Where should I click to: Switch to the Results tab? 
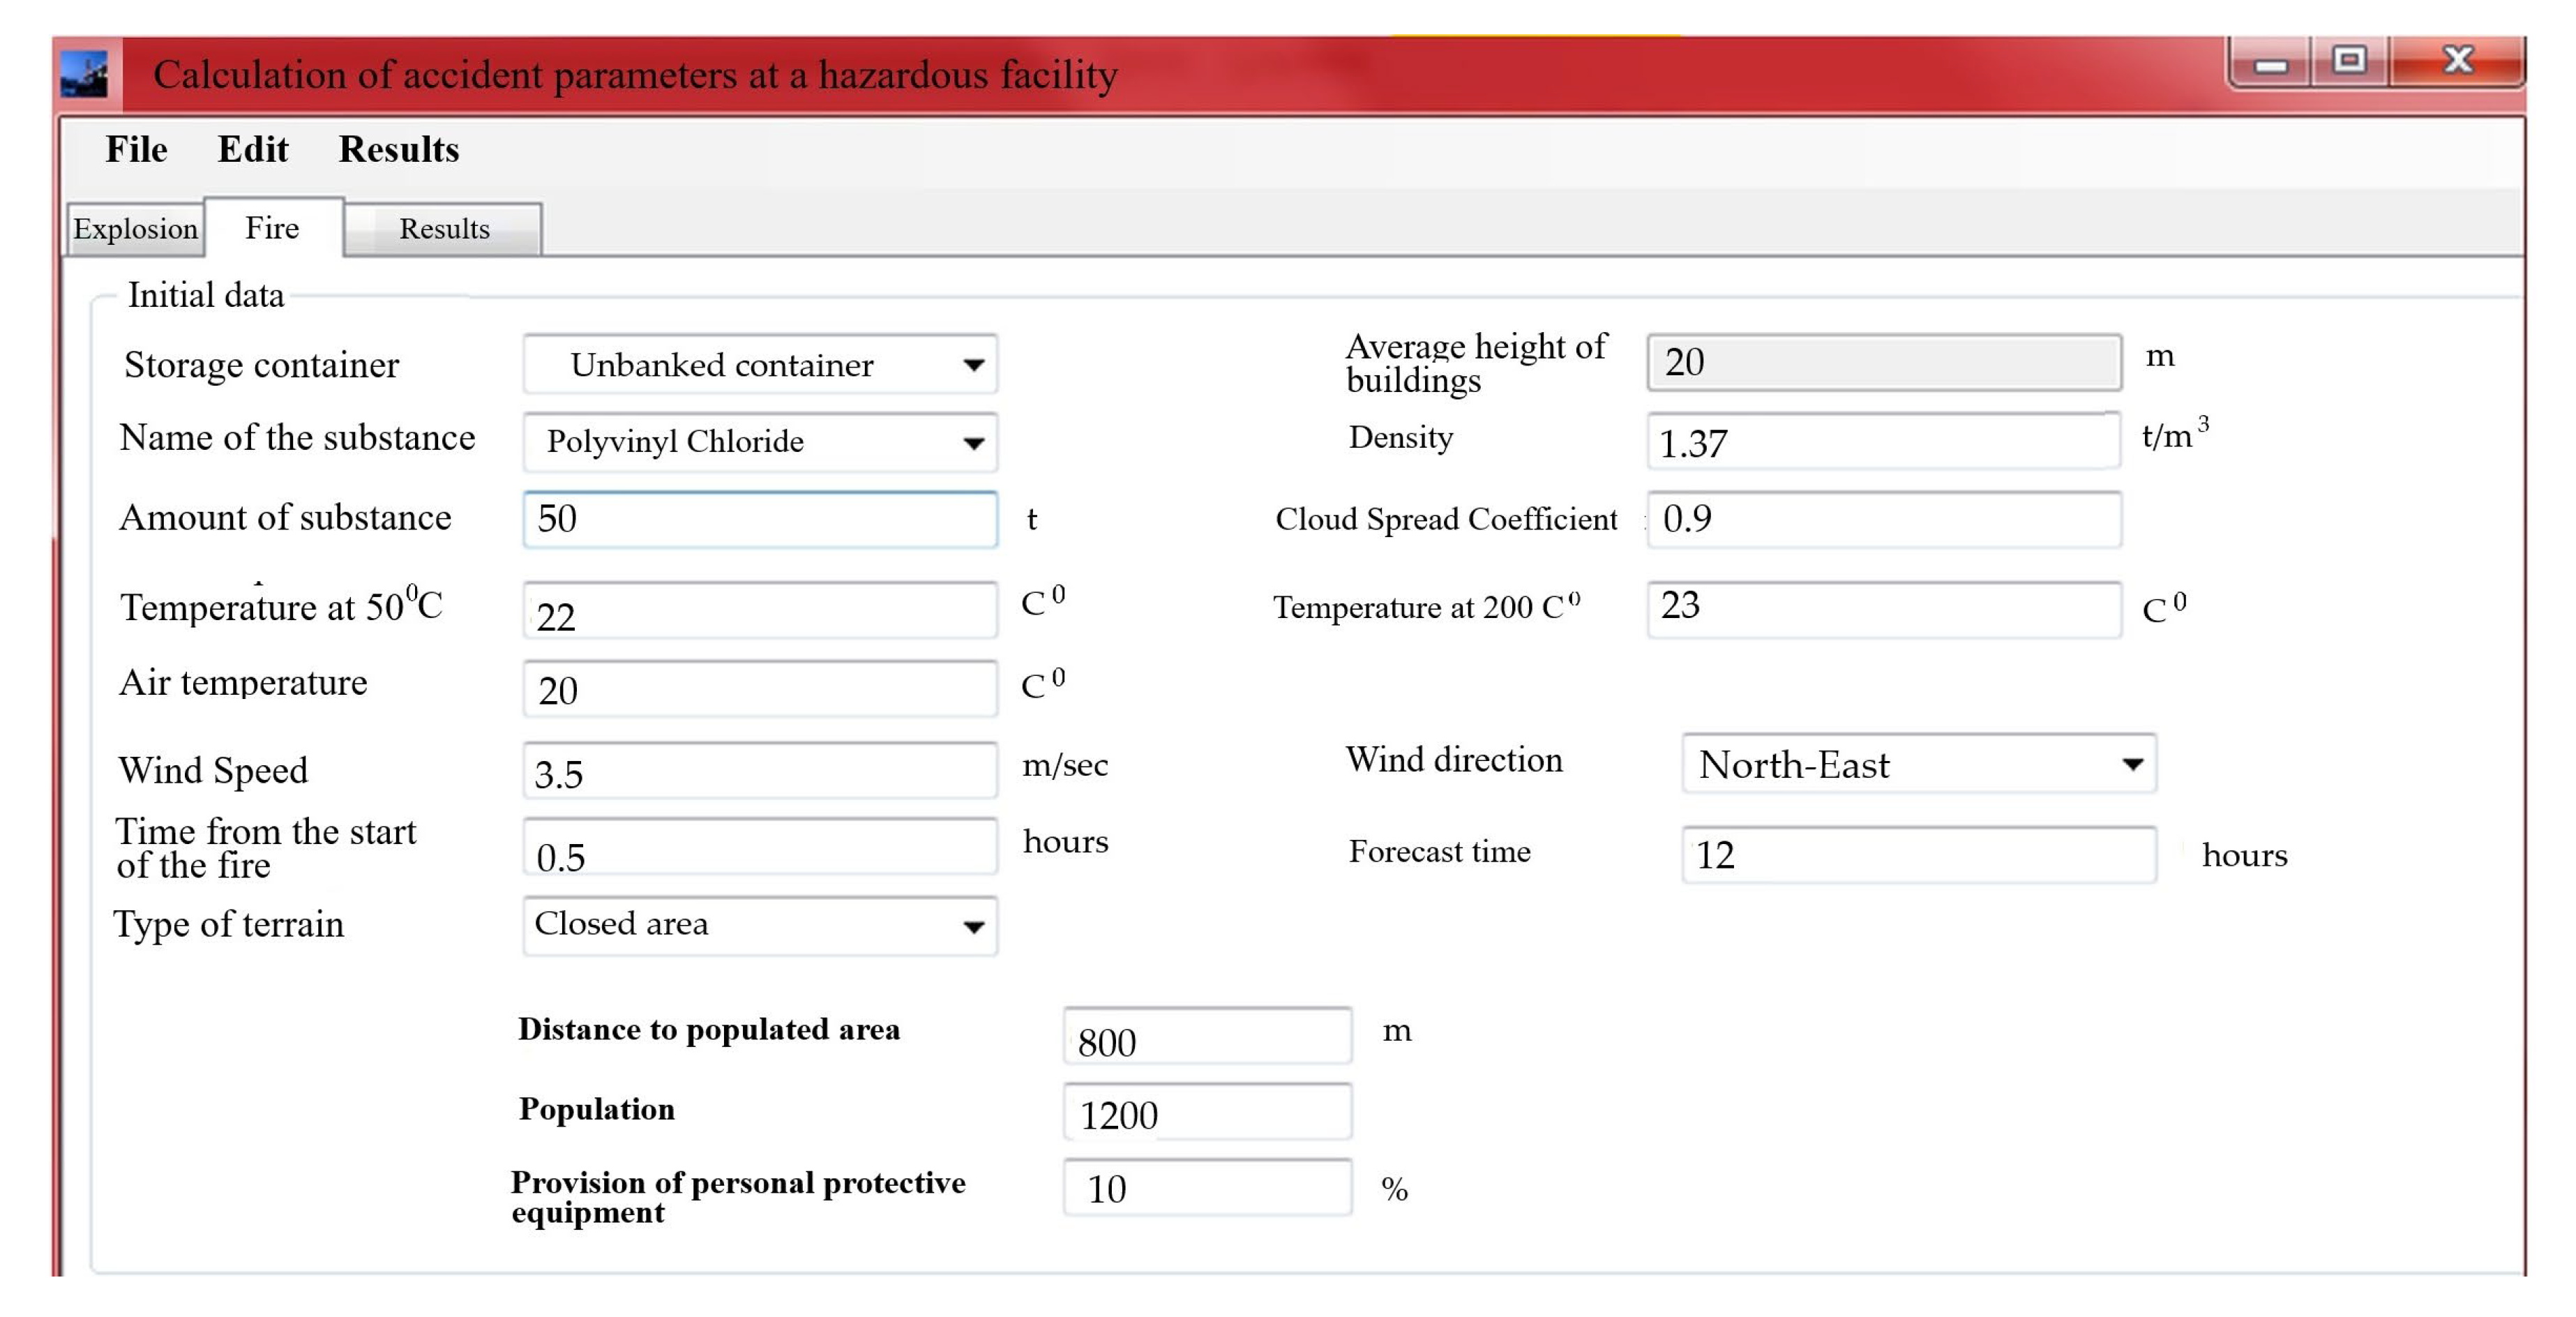pos(444,229)
